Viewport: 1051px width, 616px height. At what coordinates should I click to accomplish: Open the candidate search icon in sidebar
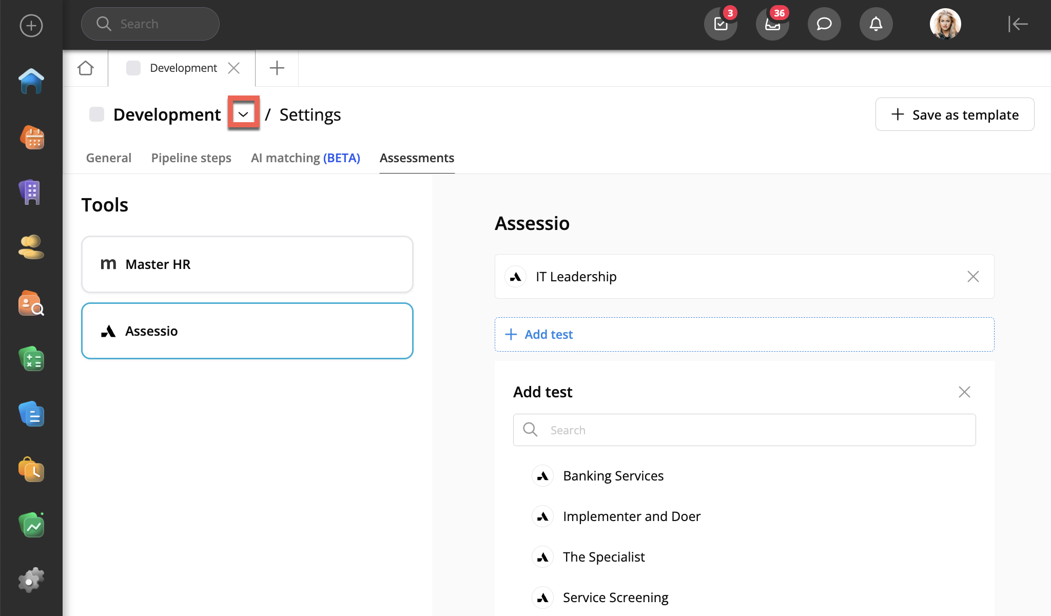(x=31, y=303)
